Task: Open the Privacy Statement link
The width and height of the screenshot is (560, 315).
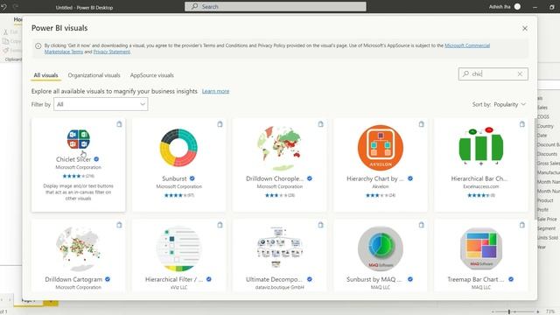Action: point(112,52)
